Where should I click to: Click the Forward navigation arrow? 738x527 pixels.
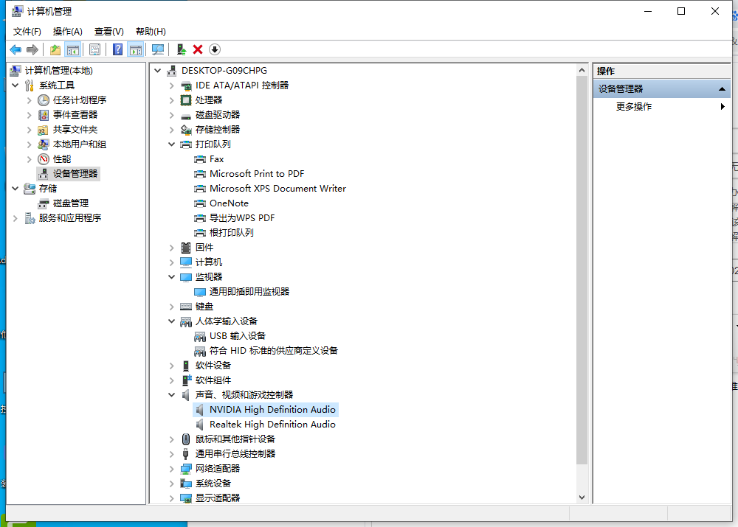pos(32,49)
